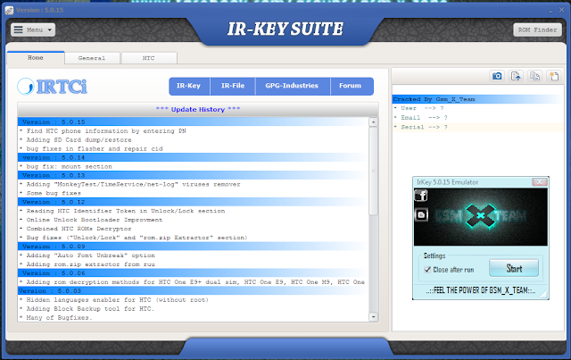The height and width of the screenshot is (360, 571).
Task: Click the ROM Finder button
Action: pos(537,29)
